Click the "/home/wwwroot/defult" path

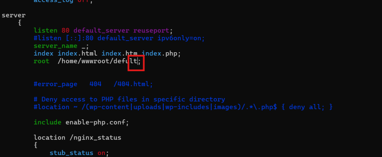[x=98, y=62]
